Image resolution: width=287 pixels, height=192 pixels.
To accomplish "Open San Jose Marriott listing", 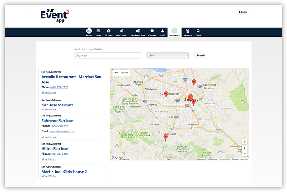I will (58, 105).
